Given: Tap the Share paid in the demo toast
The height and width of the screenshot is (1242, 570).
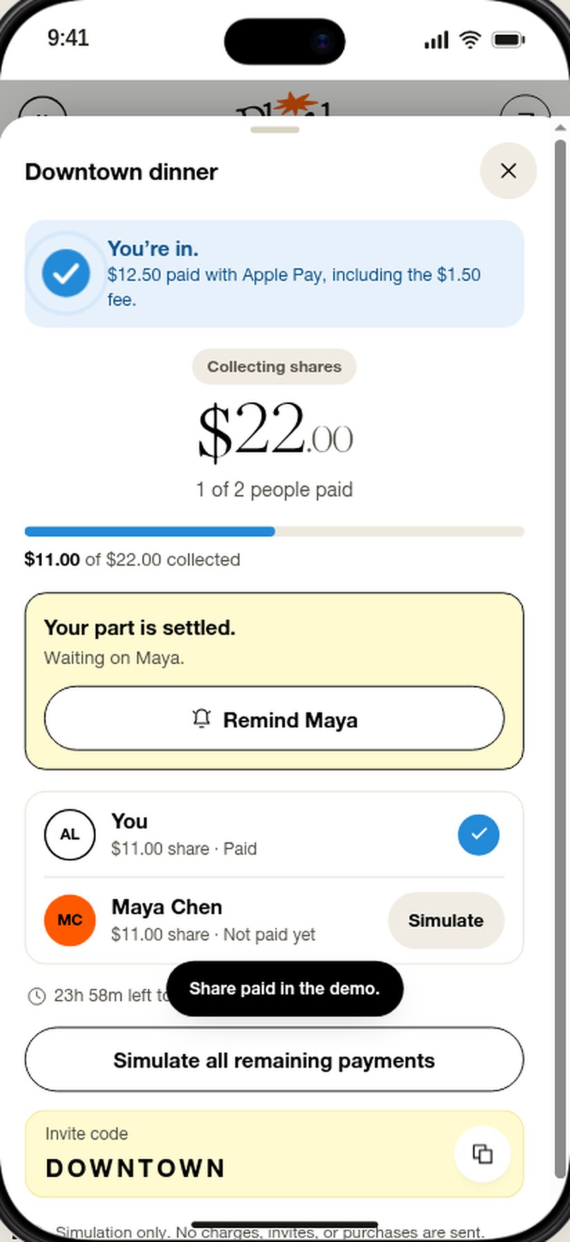Looking at the screenshot, I should pyautogui.click(x=285, y=989).
